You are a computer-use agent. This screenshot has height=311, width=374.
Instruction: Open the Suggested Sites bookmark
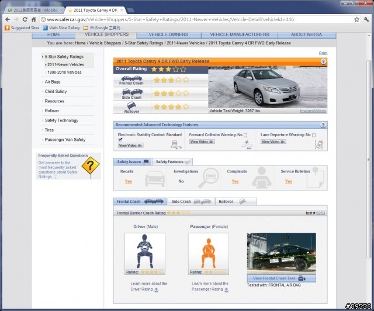click(22, 27)
